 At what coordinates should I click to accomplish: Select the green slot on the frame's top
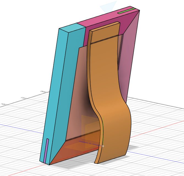tap(127, 11)
